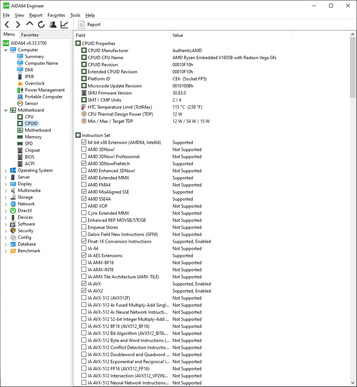Click the Value column header
Screen dimensions: 357x387
click(231, 35)
